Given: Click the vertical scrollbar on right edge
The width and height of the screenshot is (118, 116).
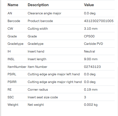Looking at the screenshot, I should (x=117, y=41).
